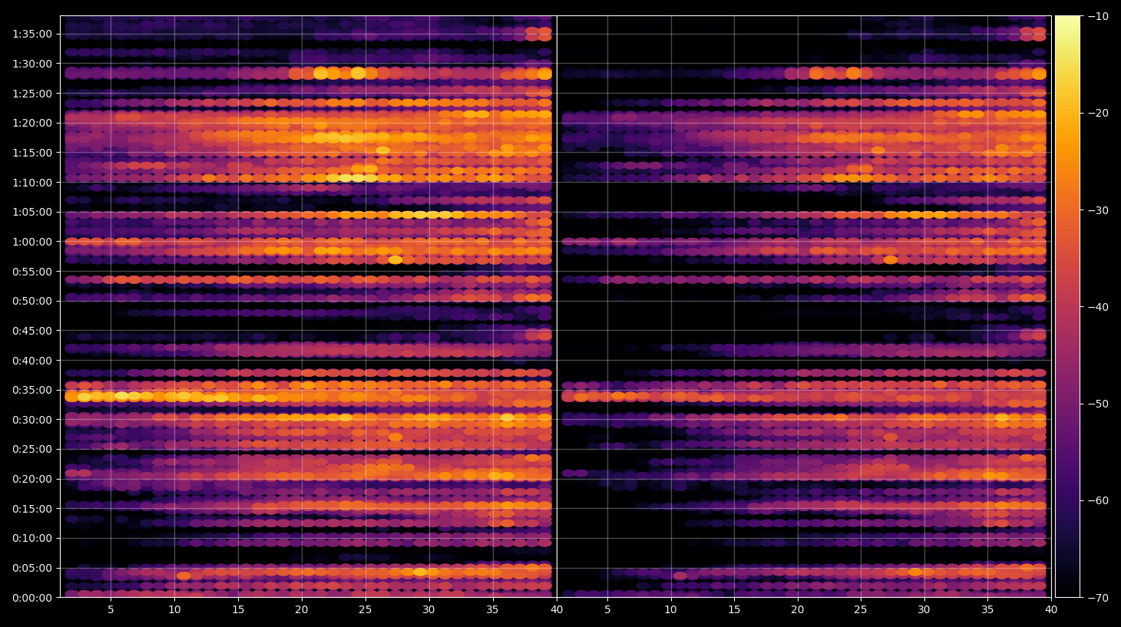Click x-axis label 5 under left heatmap
1121x627 pixels.
click(x=111, y=610)
